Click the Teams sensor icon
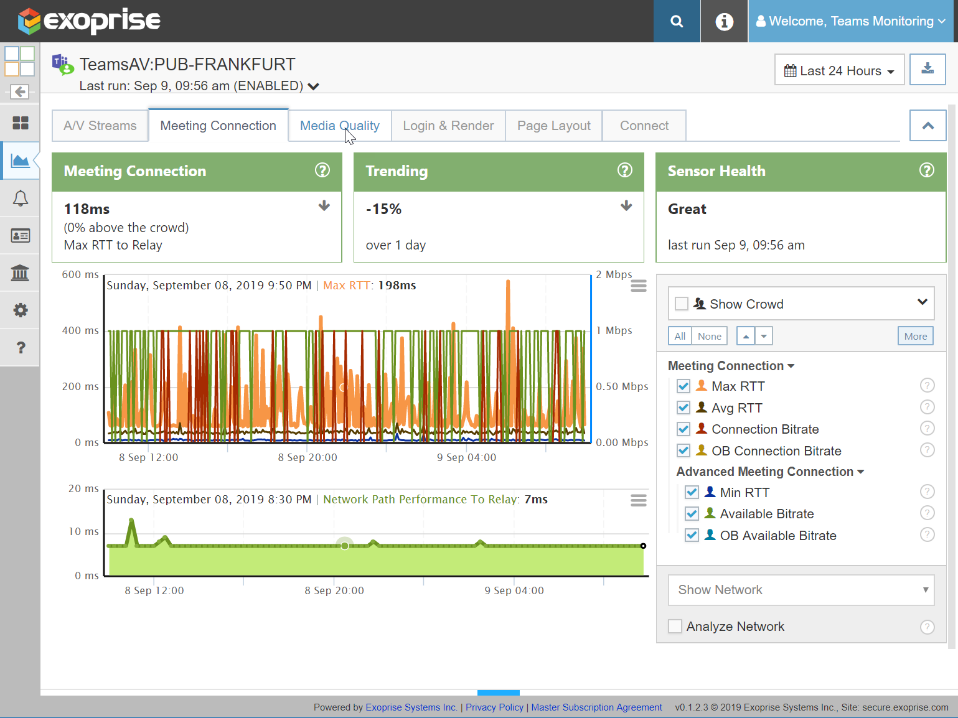 (x=63, y=64)
